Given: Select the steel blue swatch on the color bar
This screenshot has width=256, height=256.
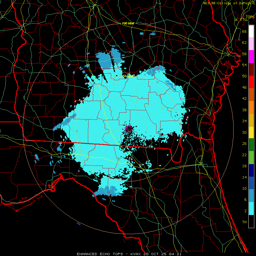Looking at the screenshot, I should 251,196.
